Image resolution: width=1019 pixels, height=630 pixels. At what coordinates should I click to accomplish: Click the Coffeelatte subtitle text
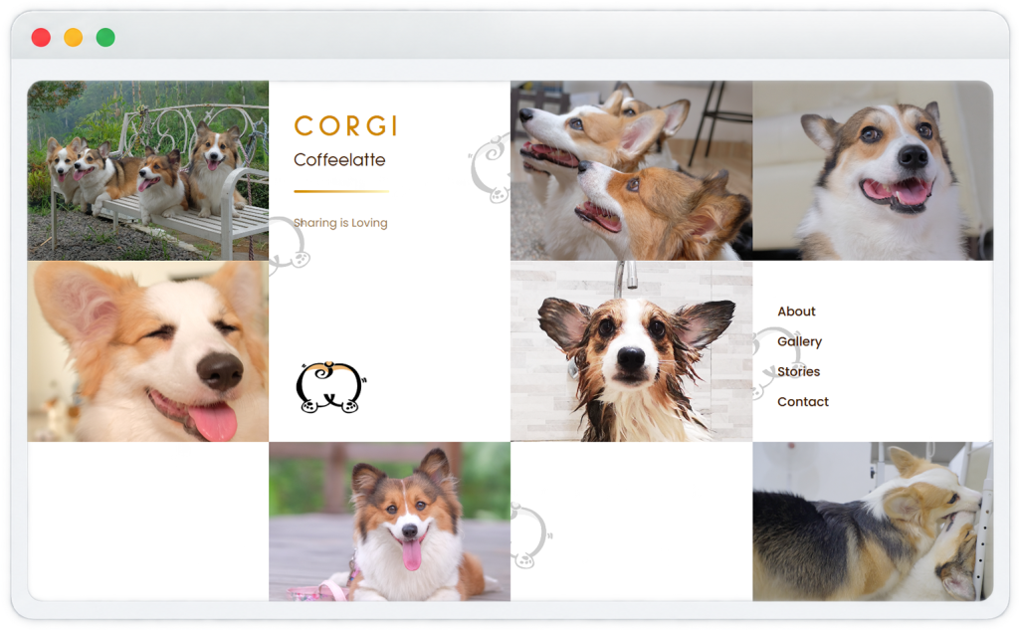339,160
